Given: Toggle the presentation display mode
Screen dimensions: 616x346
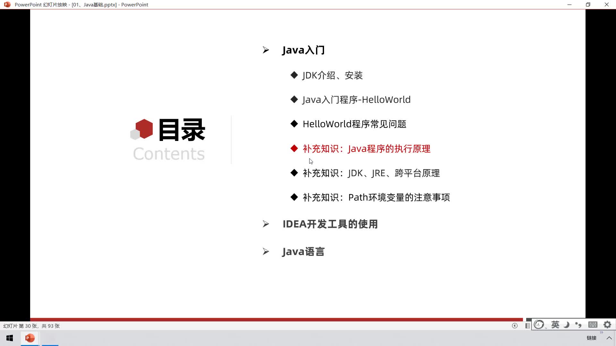Looking at the screenshot, I should (528, 325).
